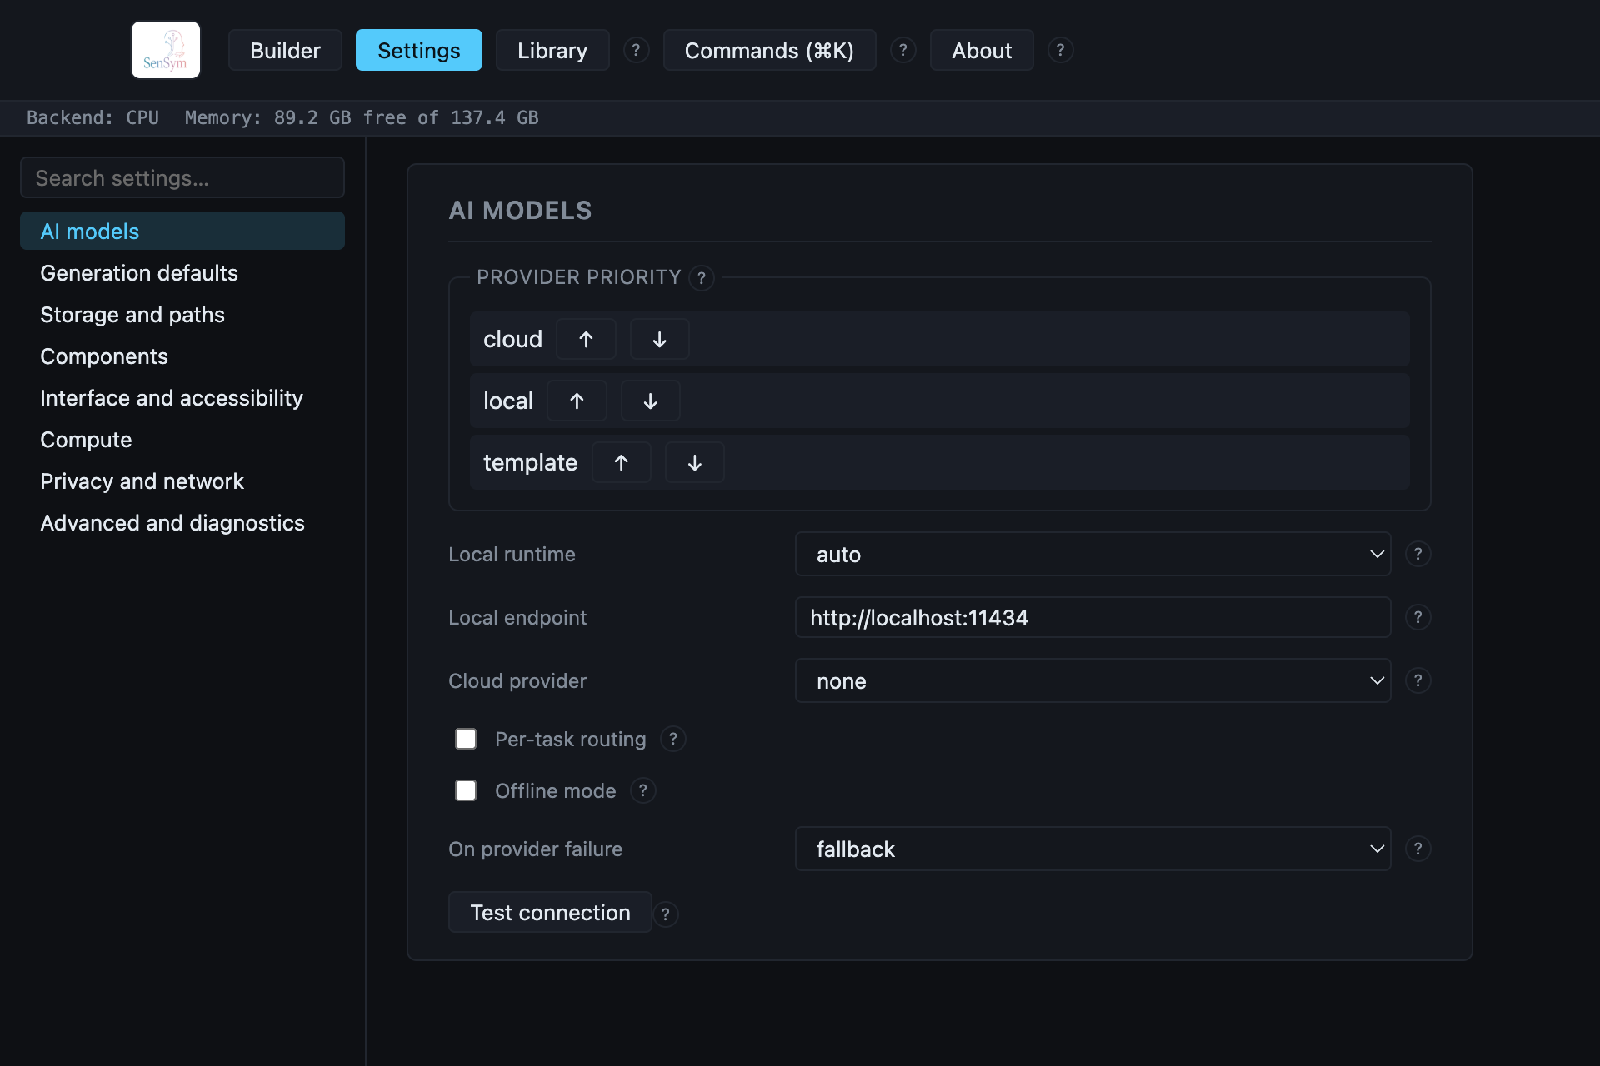
Task: Open the Commands (⌘K) palette
Action: pyautogui.click(x=769, y=50)
